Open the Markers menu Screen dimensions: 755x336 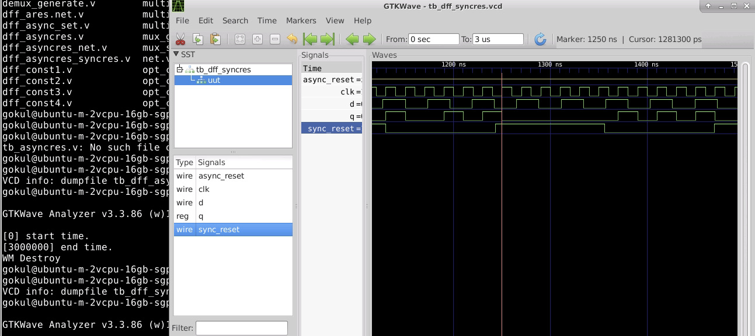(x=301, y=20)
